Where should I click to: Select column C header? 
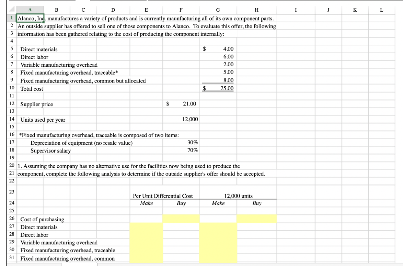tap(83, 10)
